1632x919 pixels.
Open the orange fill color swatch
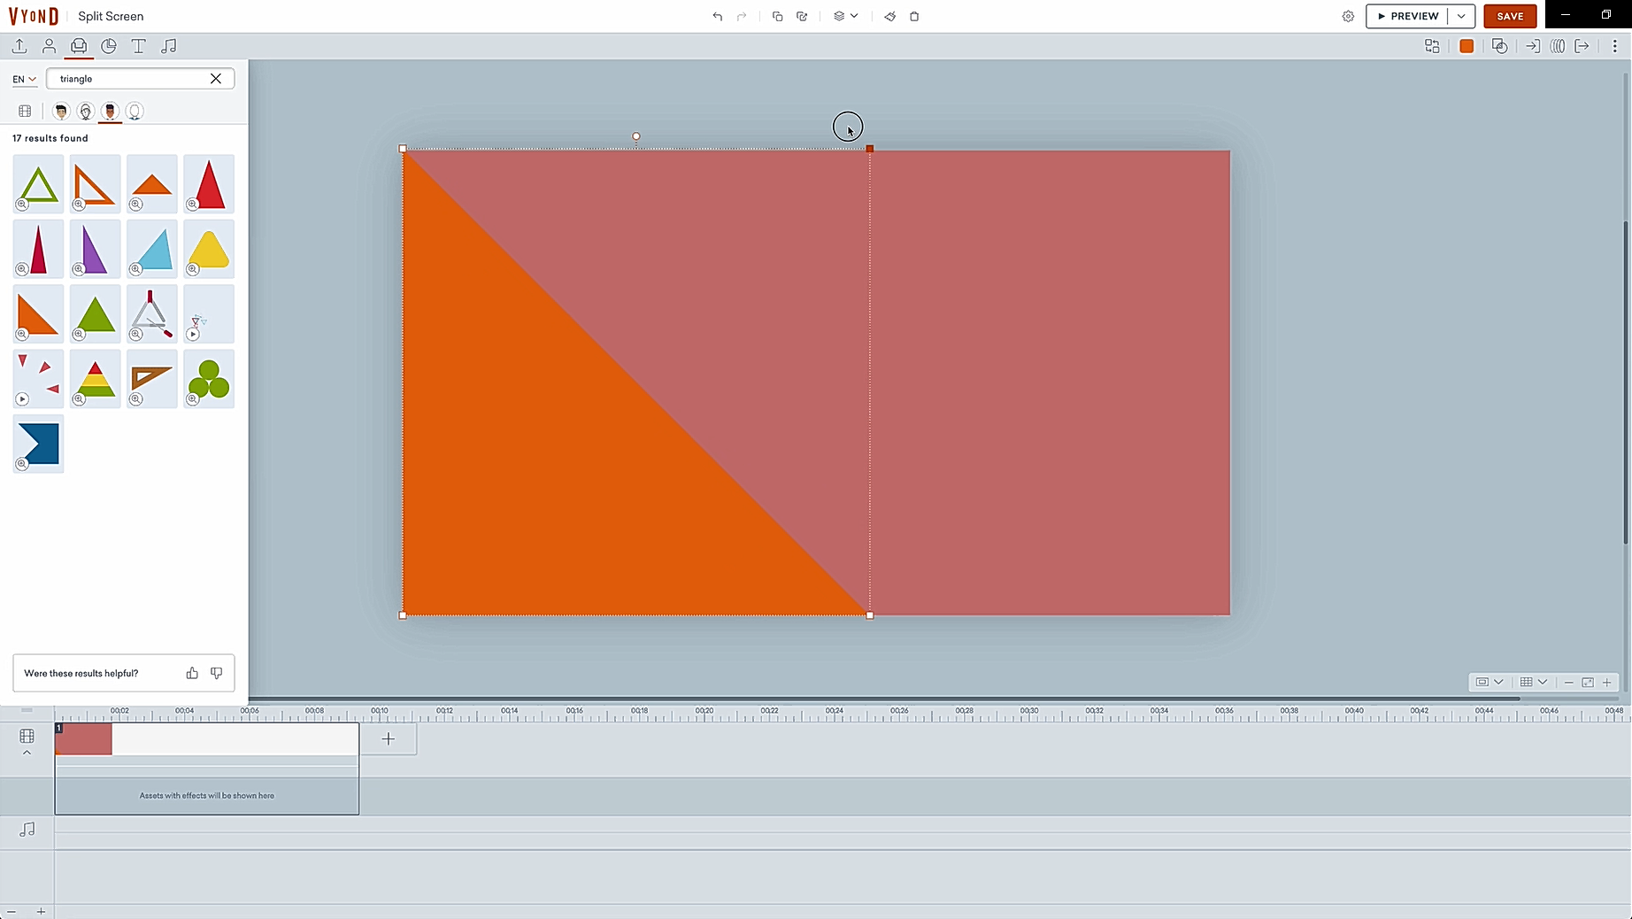[x=1466, y=46]
